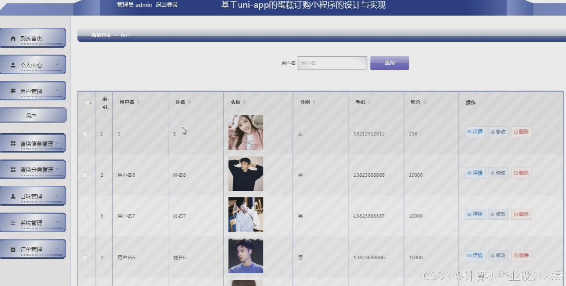The width and height of the screenshot is (566, 286).
Task: View 详情 for user 1
Action: click(x=475, y=132)
